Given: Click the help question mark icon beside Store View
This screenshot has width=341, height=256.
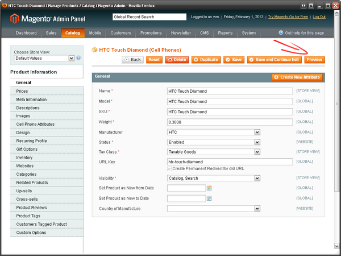Looking at the screenshot, I should 78,58.
